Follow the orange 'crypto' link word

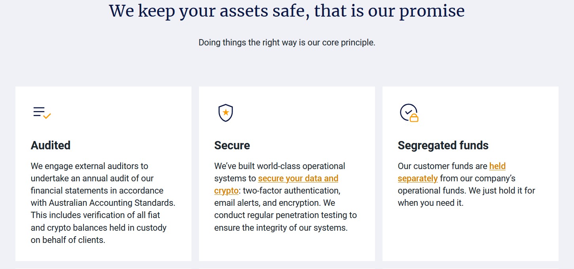point(226,191)
